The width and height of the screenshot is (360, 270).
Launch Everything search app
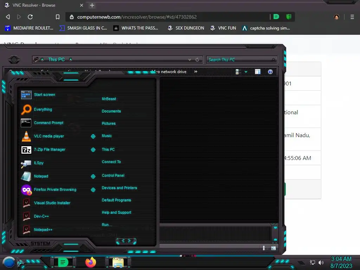point(37,109)
